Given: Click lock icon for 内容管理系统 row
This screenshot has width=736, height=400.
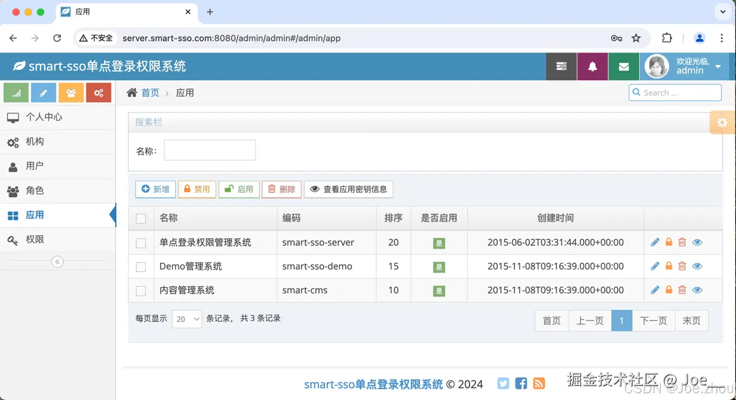Looking at the screenshot, I should (x=669, y=290).
